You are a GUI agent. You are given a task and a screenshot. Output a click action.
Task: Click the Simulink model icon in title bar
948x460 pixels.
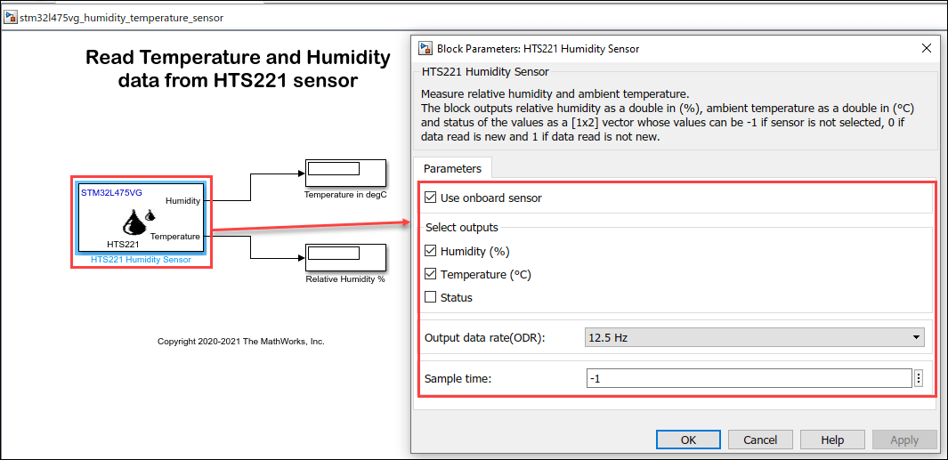pyautogui.click(x=12, y=17)
